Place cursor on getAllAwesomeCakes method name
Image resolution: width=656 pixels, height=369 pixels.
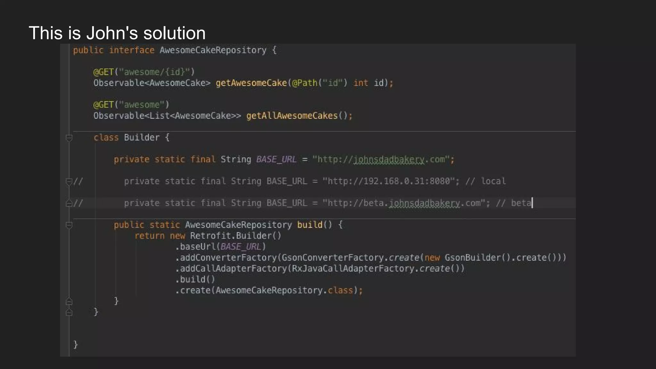point(292,116)
